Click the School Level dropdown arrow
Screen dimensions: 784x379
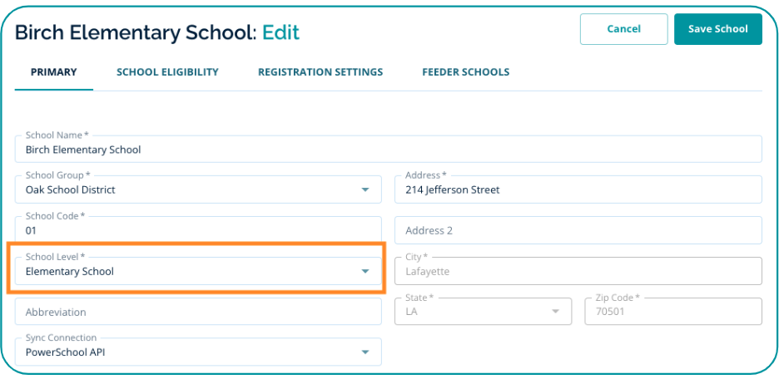point(365,272)
